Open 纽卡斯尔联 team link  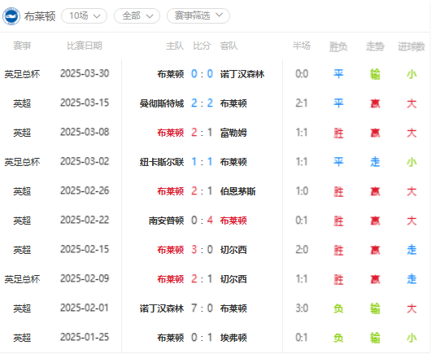point(162,162)
